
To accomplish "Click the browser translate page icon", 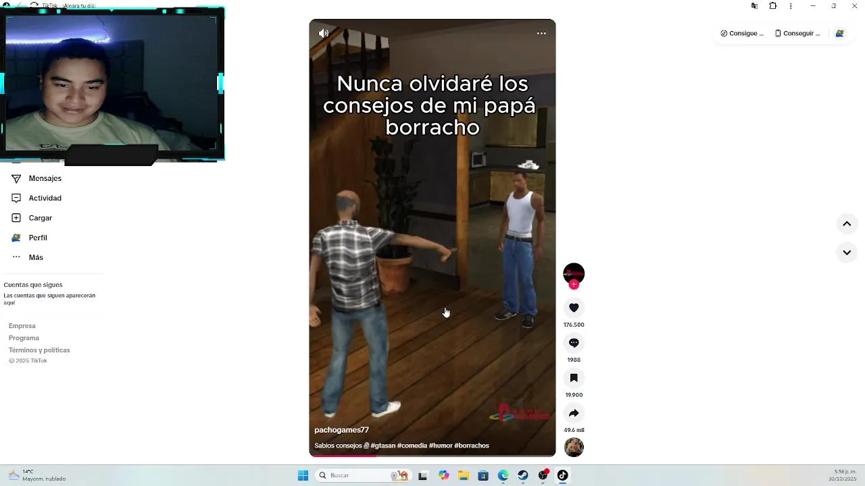I will coord(754,6).
